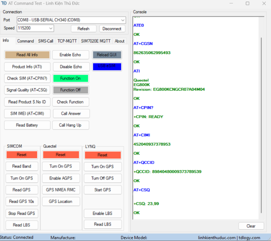Read Product S.No ID
The height and width of the screenshot is (241, 271).
click(27, 102)
